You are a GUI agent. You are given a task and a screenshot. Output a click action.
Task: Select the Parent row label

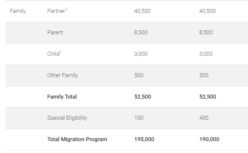[55, 33]
